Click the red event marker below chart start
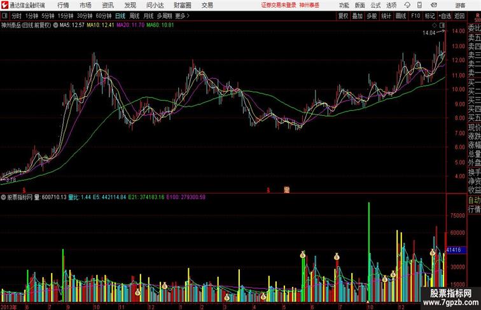This screenshot has height=310, width=481. pyautogui.click(x=24, y=190)
